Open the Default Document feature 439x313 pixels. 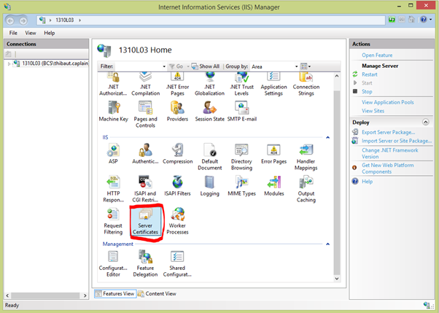pos(210,157)
